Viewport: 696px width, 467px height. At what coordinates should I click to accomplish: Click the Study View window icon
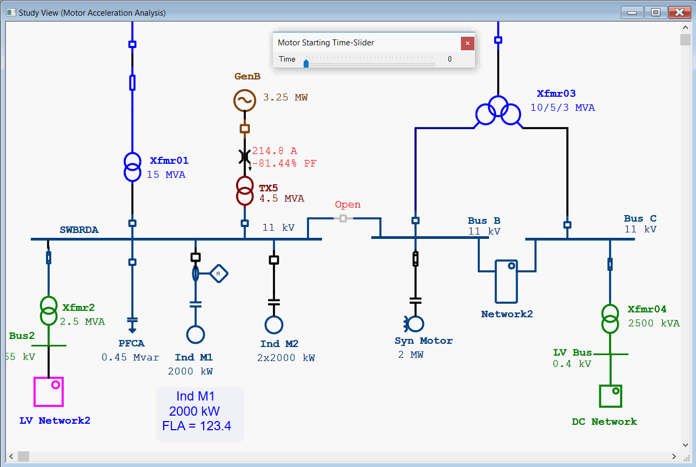(11, 12)
